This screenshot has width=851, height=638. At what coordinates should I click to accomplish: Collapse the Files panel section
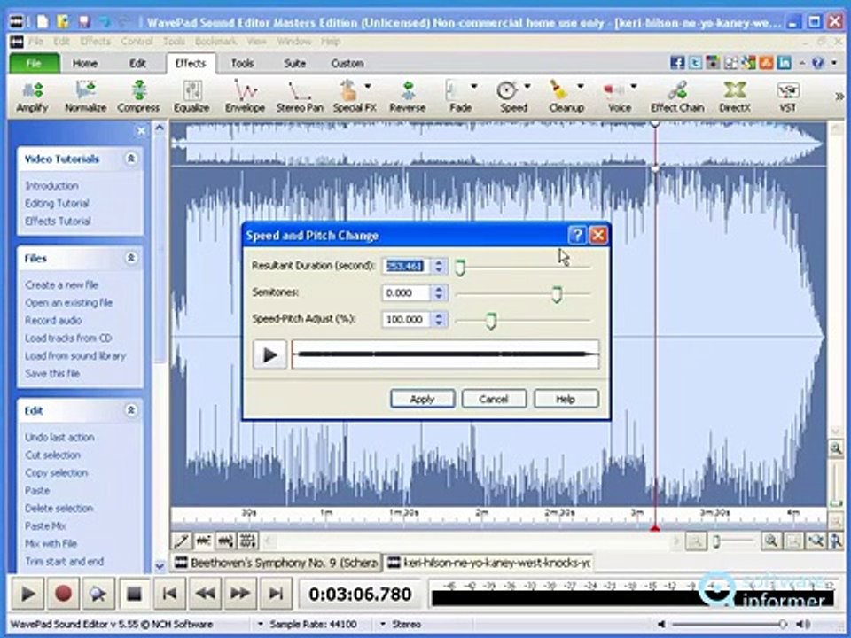pos(131,258)
